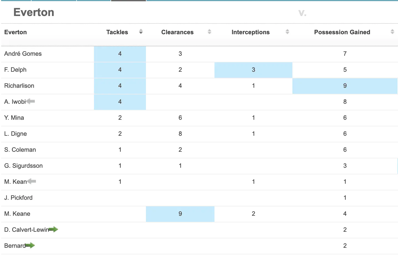
Task: Click M. Keane's Possession Gained value 4
Action: 345,214
